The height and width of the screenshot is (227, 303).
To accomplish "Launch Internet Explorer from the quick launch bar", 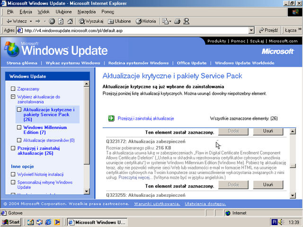I will click(48, 222).
